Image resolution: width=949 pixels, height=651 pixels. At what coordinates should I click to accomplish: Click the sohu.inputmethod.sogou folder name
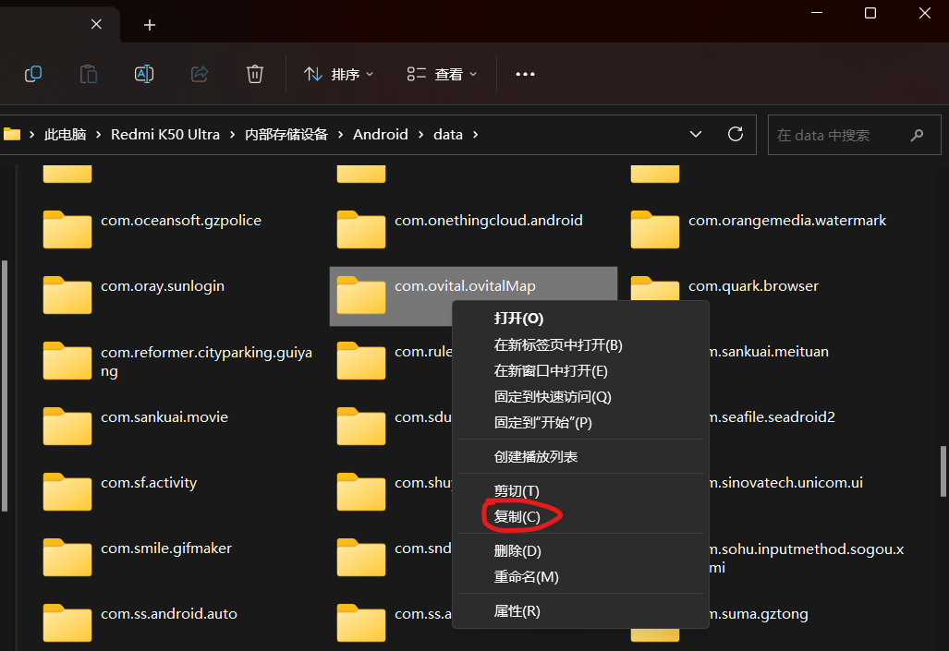pyautogui.click(x=806, y=558)
